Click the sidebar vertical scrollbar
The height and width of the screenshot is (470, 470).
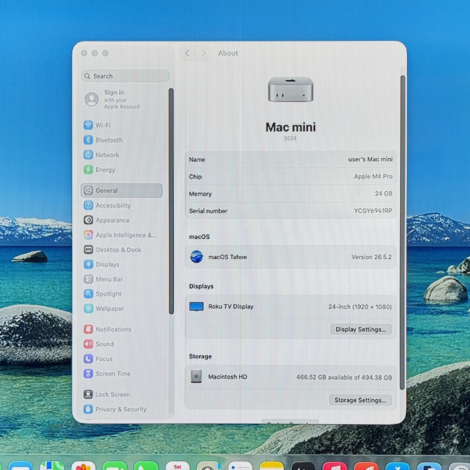[171, 201]
